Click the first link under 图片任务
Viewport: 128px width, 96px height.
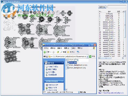point(53,67)
